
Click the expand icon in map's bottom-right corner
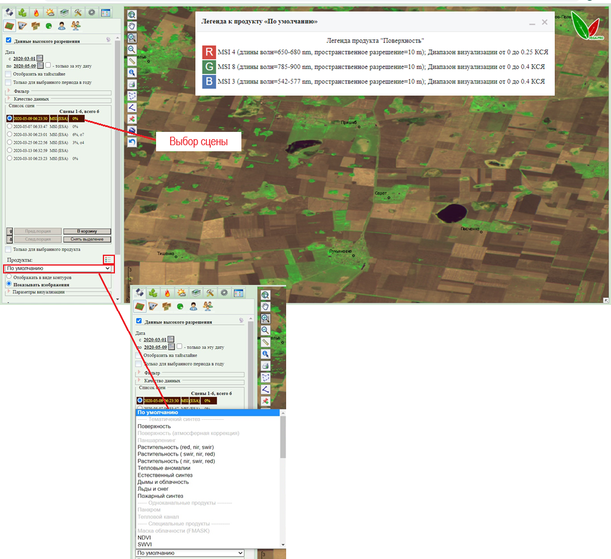(x=606, y=300)
